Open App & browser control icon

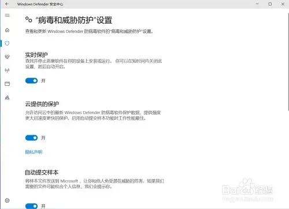click(x=8, y=83)
